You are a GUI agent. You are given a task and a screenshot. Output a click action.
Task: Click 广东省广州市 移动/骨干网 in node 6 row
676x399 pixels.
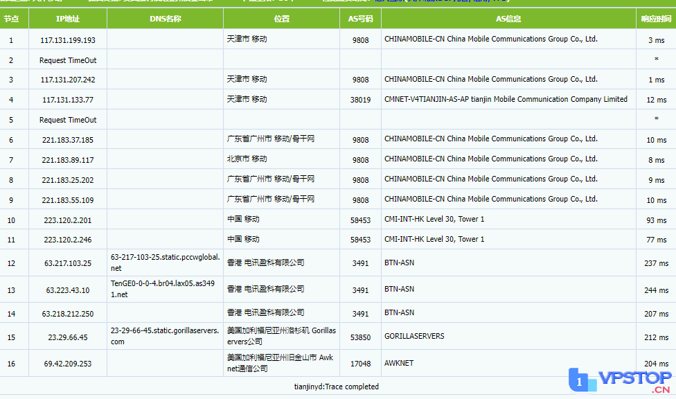[271, 139]
